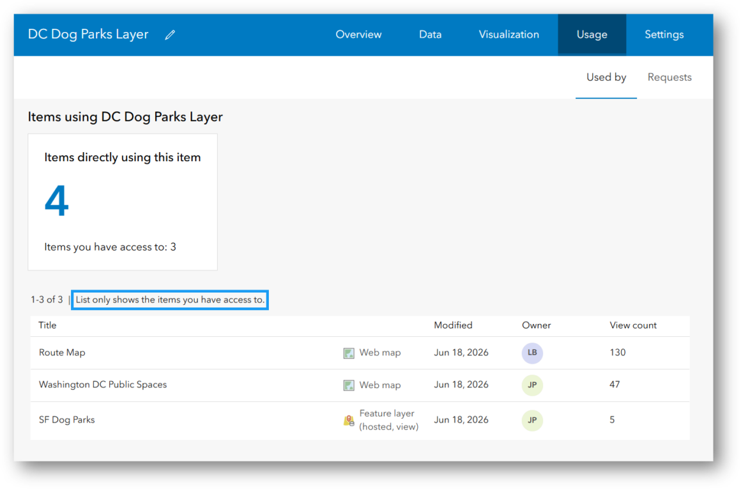This screenshot has height=489, width=741.
Task: Open the JP avatar on the Washington DC row
Action: (x=532, y=385)
